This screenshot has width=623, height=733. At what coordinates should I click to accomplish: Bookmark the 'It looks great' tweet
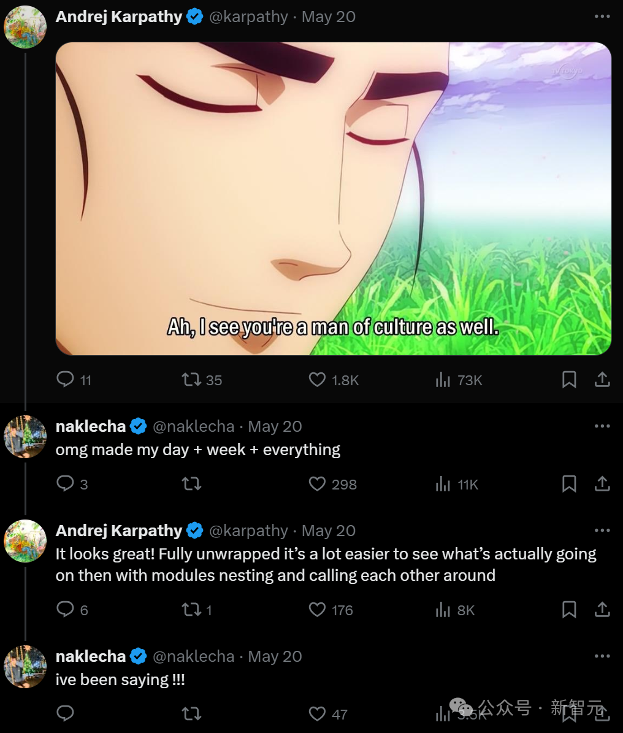569,610
